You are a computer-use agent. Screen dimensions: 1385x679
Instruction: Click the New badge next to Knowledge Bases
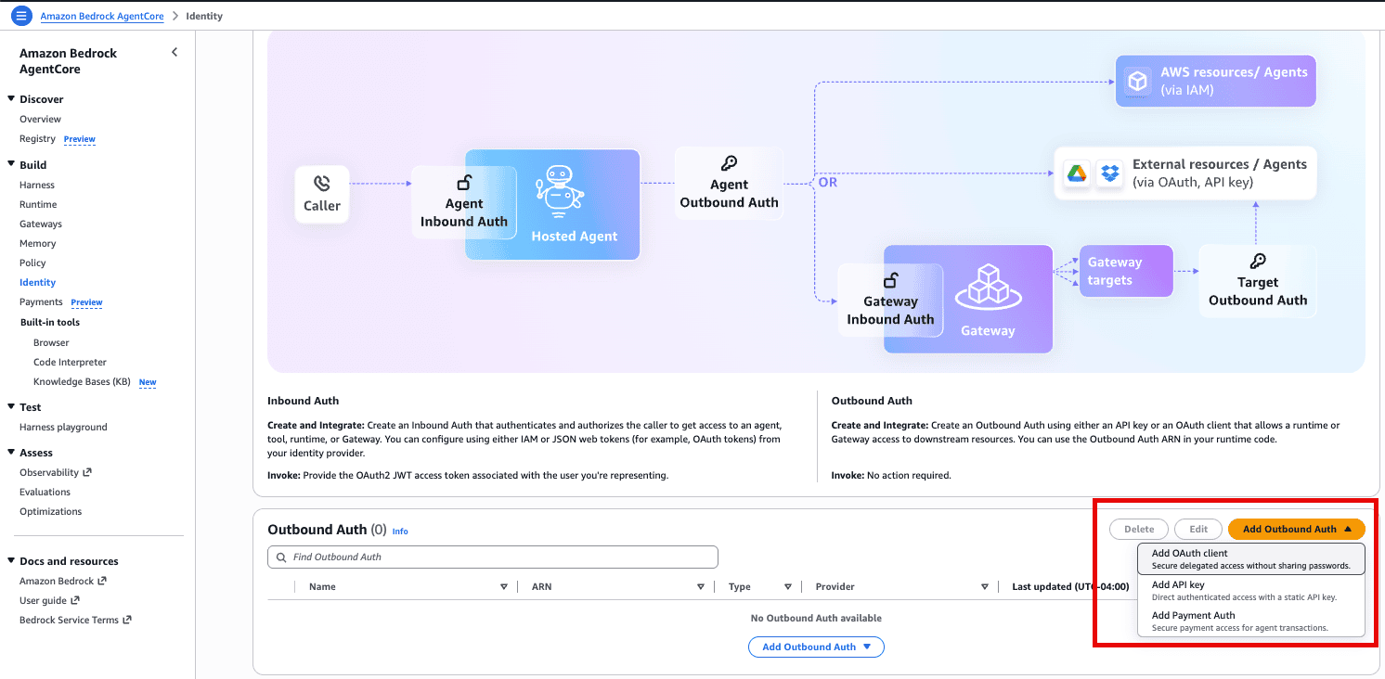tap(148, 382)
